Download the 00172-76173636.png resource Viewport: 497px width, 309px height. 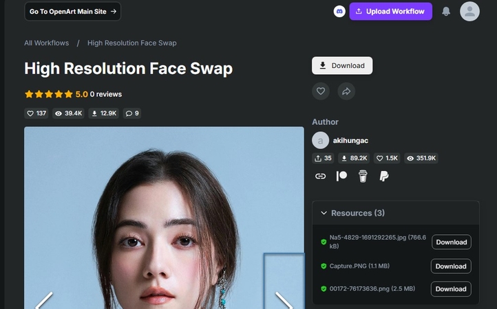(x=451, y=289)
